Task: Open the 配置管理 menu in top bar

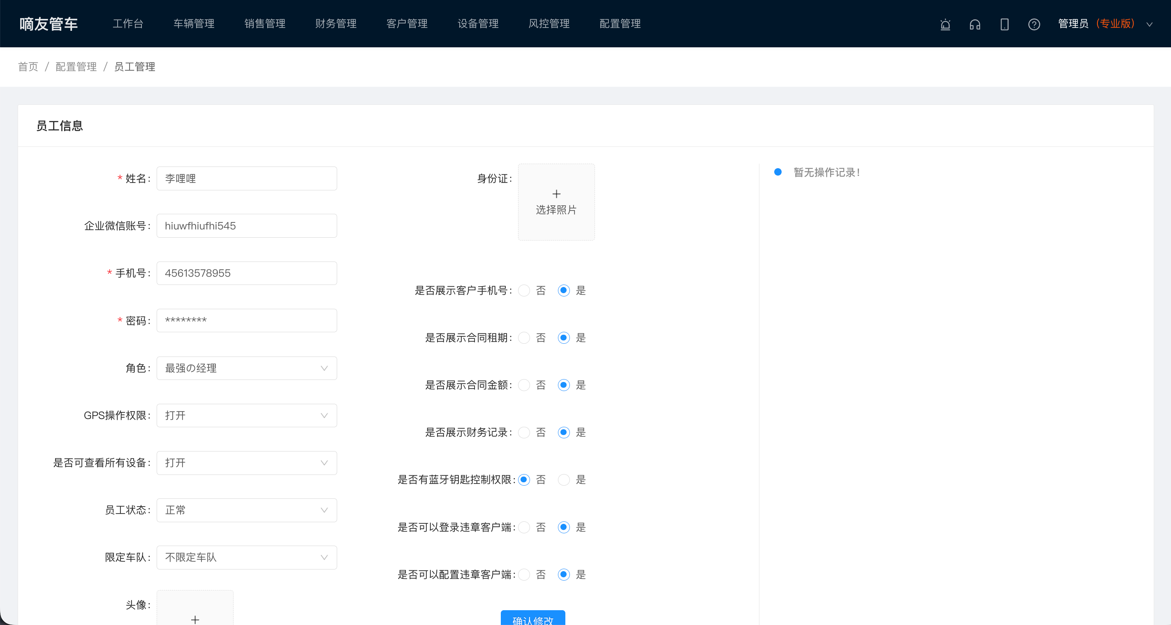Action: tap(620, 23)
